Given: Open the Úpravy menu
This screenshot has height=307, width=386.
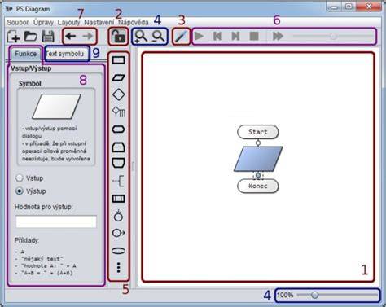Looking at the screenshot, I should tap(43, 22).
